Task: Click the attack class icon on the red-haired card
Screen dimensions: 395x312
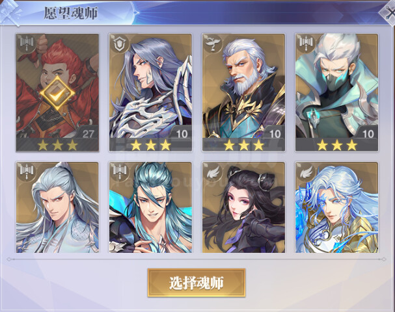Action: (27, 42)
